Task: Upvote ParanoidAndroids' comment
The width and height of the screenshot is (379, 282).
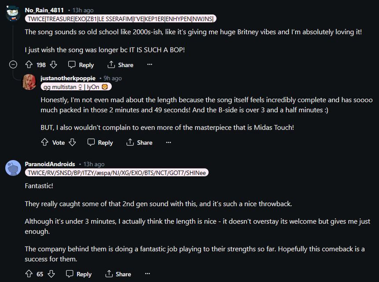Action: click(29, 274)
